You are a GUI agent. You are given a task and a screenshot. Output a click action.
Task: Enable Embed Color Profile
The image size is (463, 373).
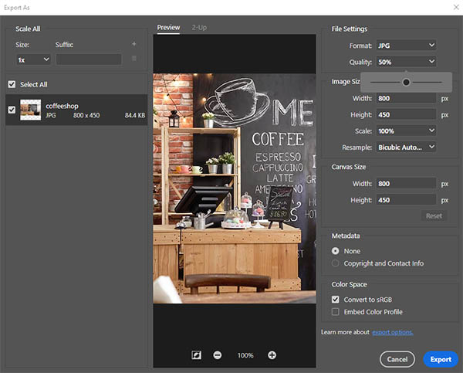click(x=336, y=312)
